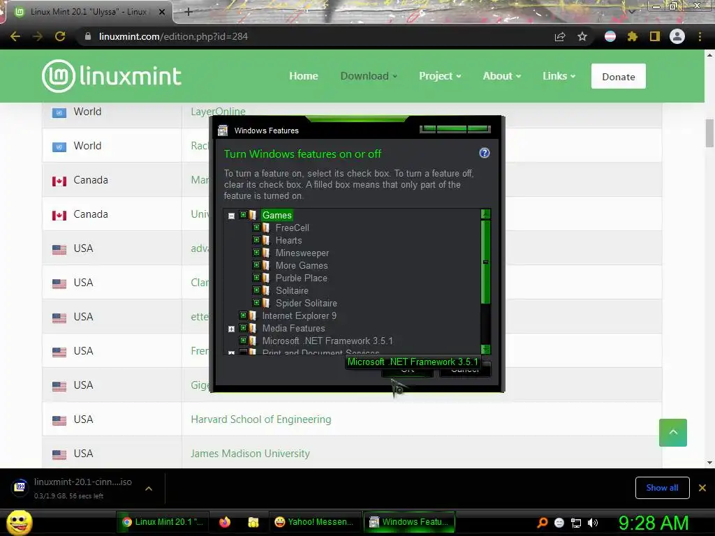Toggle the Games checkbox
This screenshot has height=536, width=715.
pyautogui.click(x=244, y=215)
